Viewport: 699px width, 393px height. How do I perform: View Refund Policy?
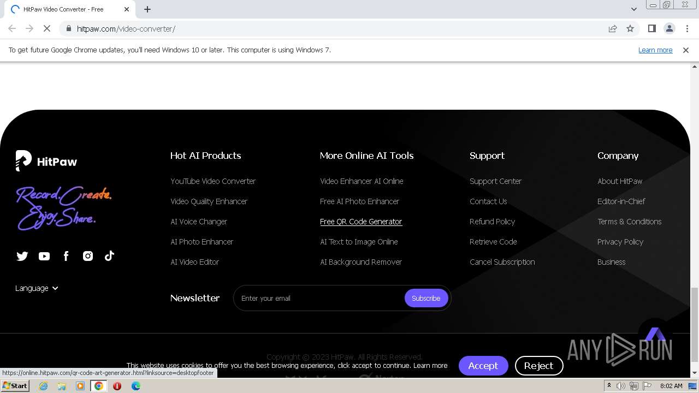click(492, 222)
